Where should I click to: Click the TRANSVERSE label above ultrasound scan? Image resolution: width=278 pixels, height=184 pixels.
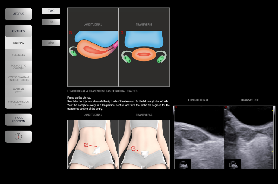coord(250,100)
